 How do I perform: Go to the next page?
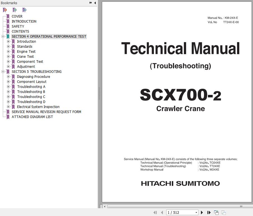coord(202,213)
